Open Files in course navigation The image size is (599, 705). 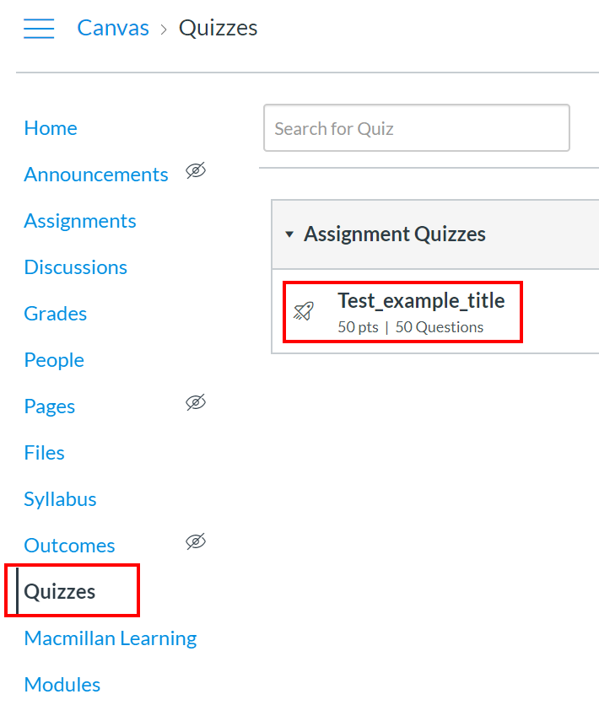pos(45,453)
